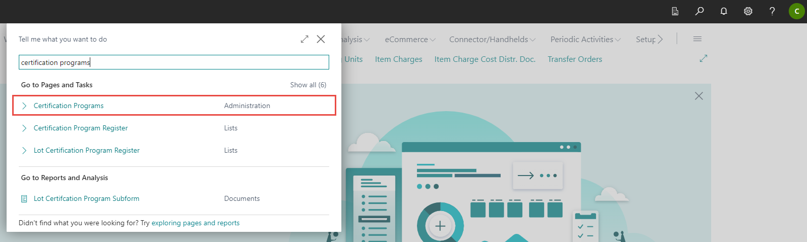Open Lot Certifcation Program Subform report
This screenshot has width=807, height=242.
(x=86, y=198)
